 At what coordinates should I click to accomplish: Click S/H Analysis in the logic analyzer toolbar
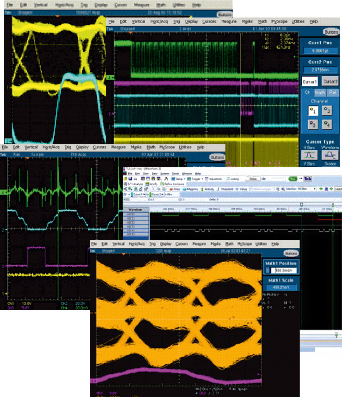[134, 184]
